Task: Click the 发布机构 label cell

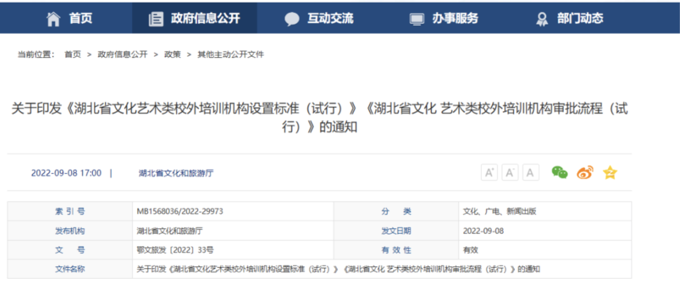Action: tap(70, 231)
